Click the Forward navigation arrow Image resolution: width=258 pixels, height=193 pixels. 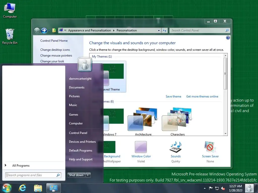click(44, 30)
